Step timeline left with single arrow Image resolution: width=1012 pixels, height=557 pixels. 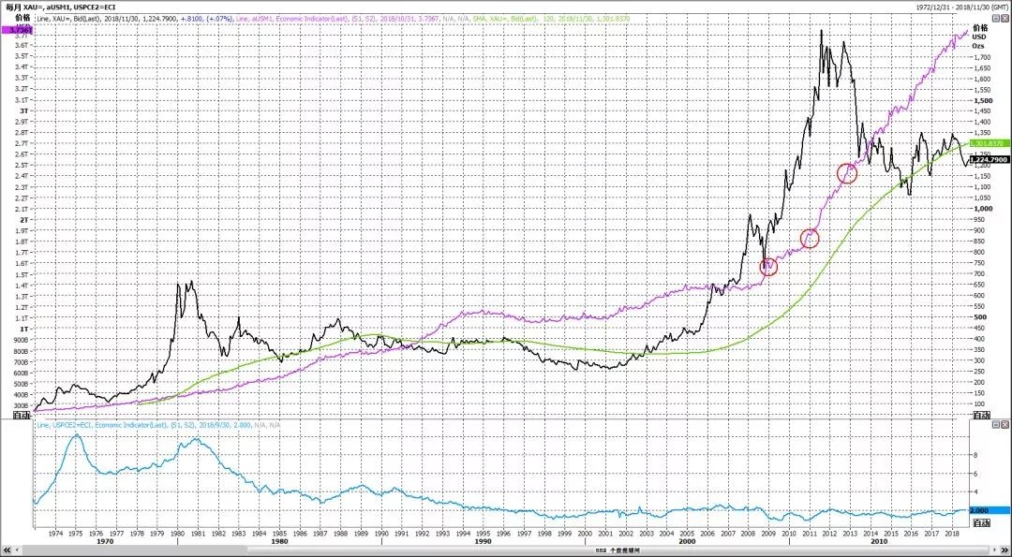17,550
